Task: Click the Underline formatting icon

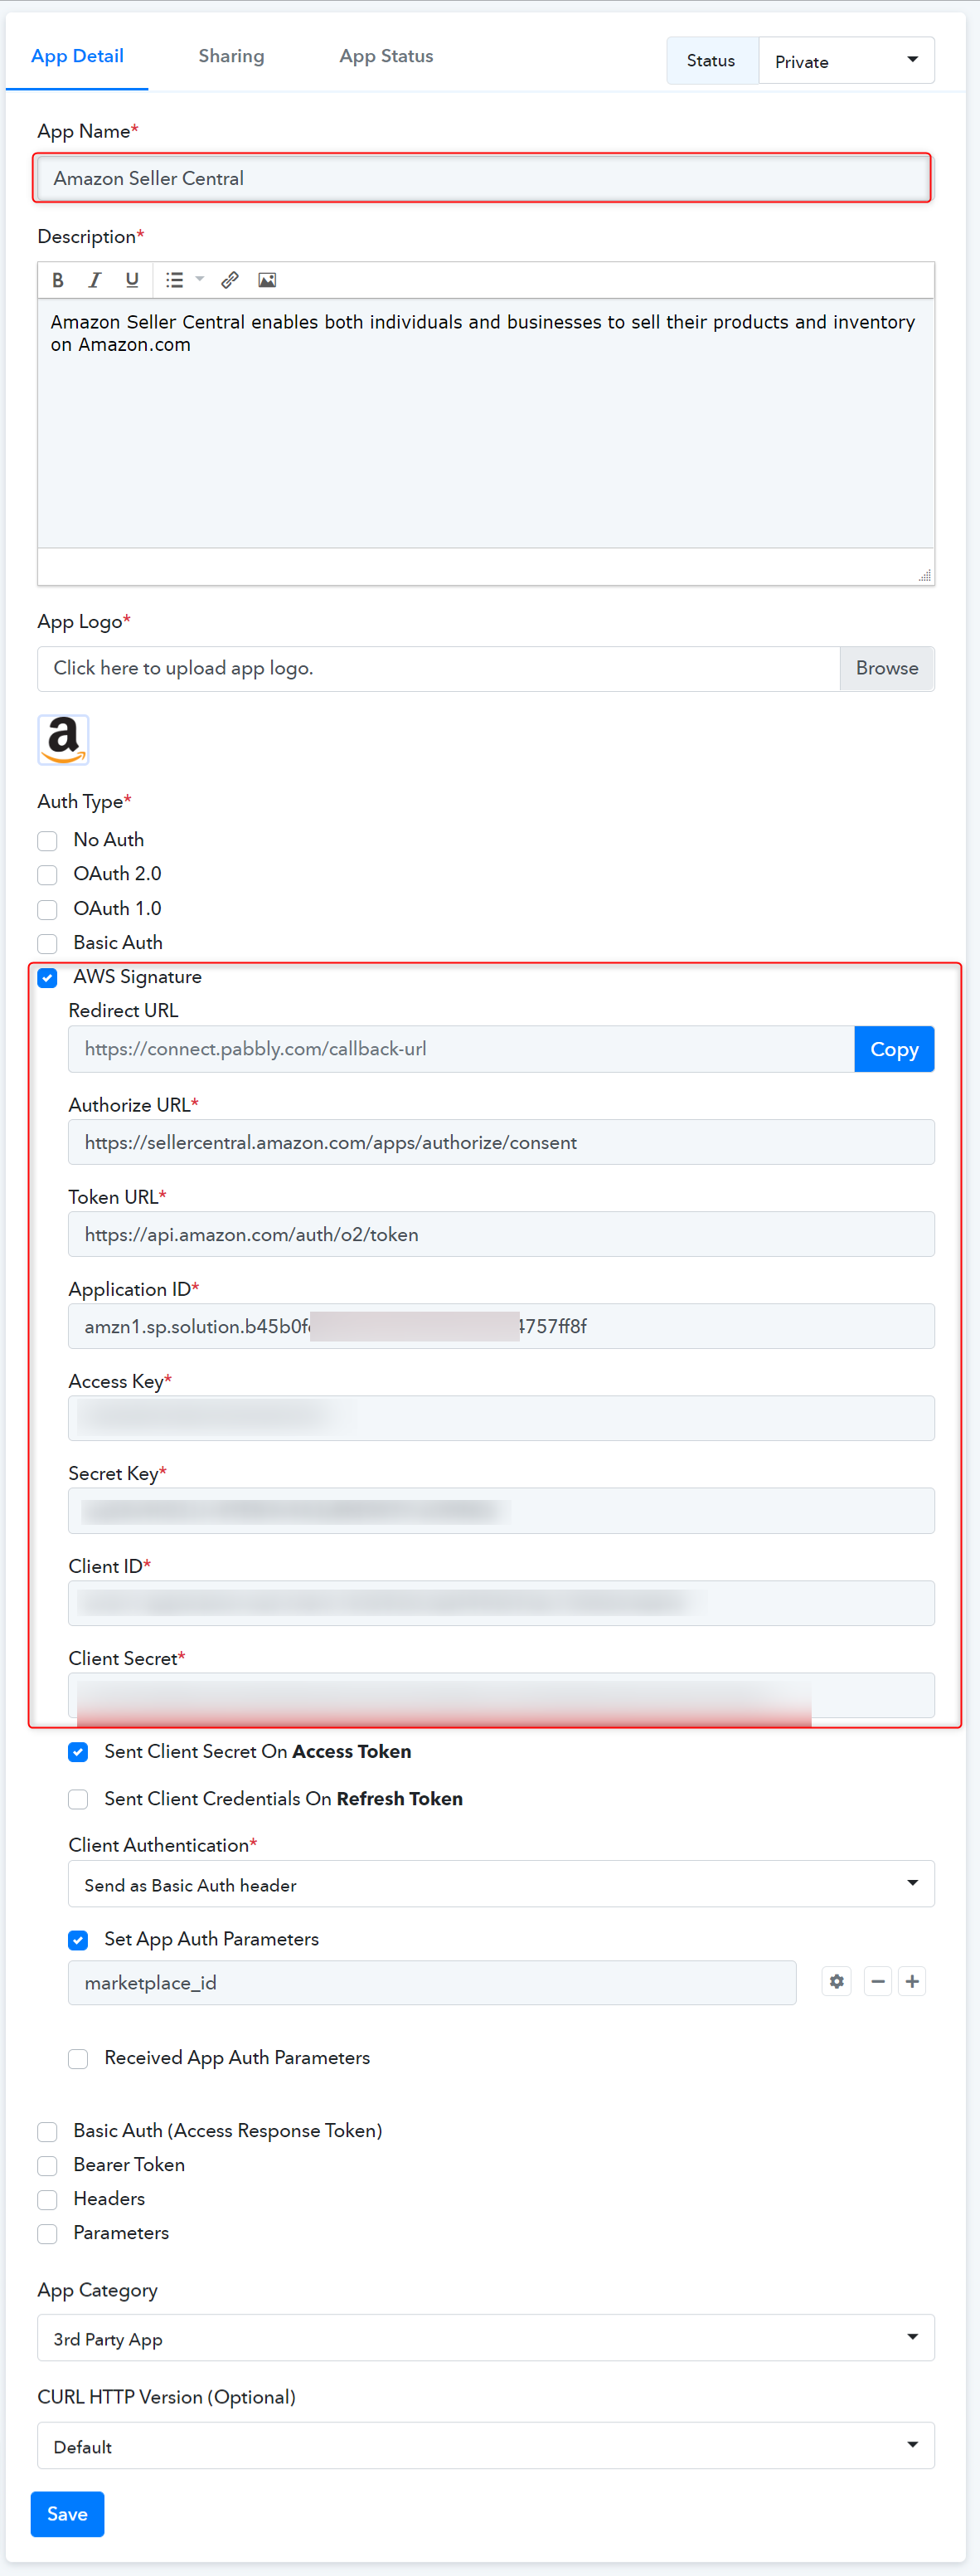Action: tap(132, 280)
